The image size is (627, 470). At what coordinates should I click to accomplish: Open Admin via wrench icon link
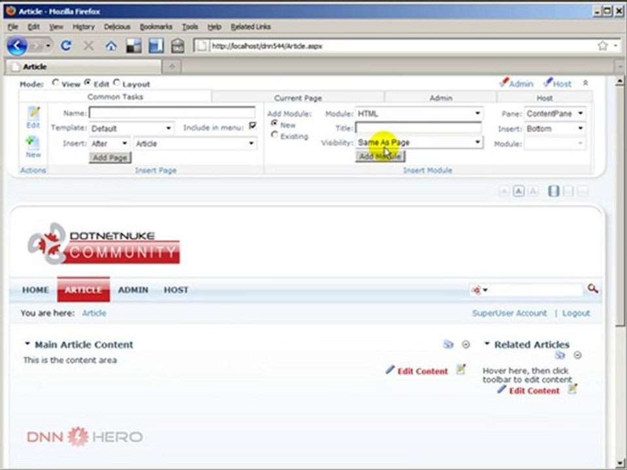[x=516, y=83]
